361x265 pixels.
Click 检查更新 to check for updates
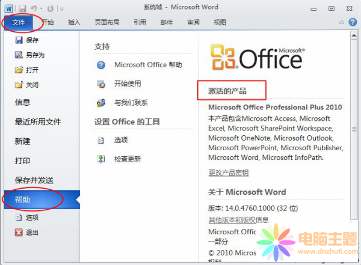click(127, 159)
